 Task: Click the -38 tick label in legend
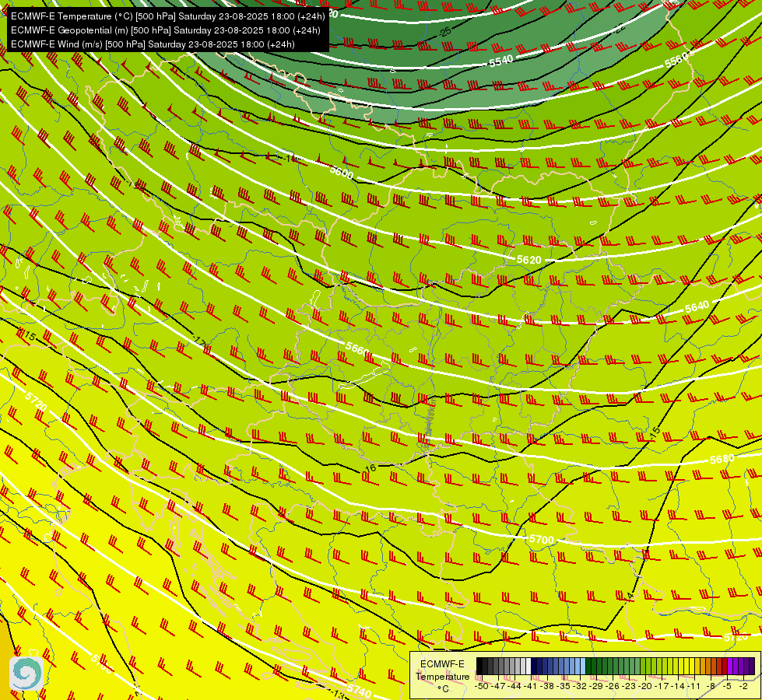548,686
